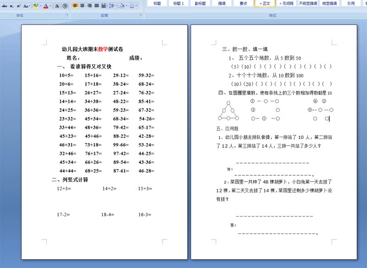The image size is (367, 268).
Task: Toggle character shading (A icon)
Action: [x=57, y=6]
